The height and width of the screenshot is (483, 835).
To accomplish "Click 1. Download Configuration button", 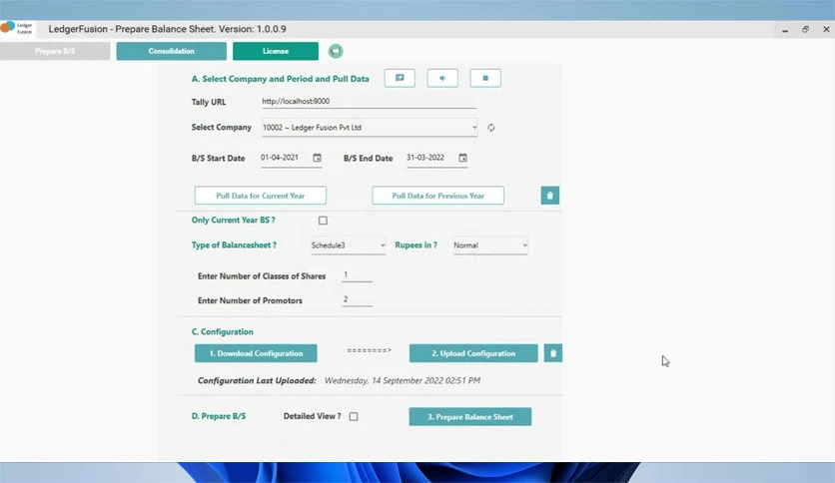I will point(256,353).
